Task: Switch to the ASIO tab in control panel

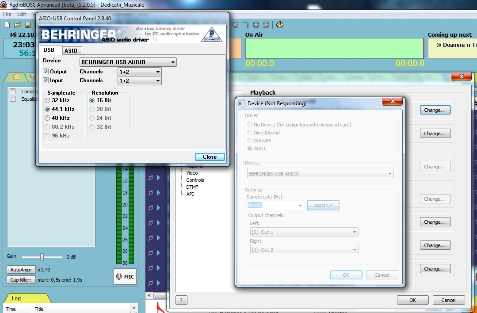Action: click(71, 50)
